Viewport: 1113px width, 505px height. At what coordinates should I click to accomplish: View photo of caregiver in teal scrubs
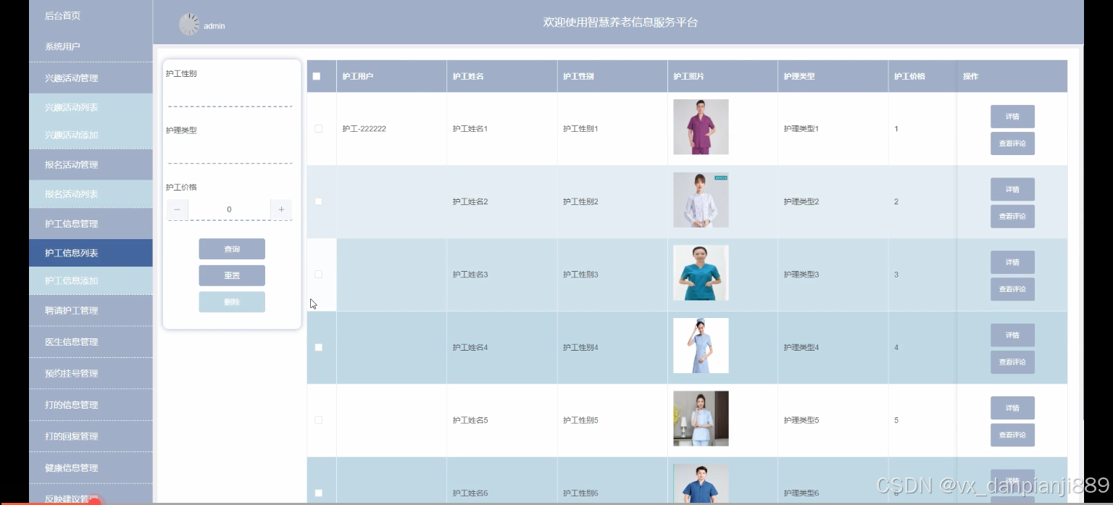coord(701,273)
